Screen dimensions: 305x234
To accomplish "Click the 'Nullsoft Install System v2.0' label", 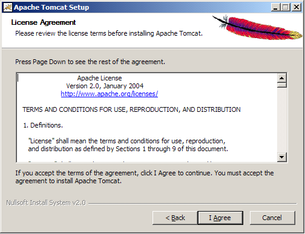I will pos(46,203).
